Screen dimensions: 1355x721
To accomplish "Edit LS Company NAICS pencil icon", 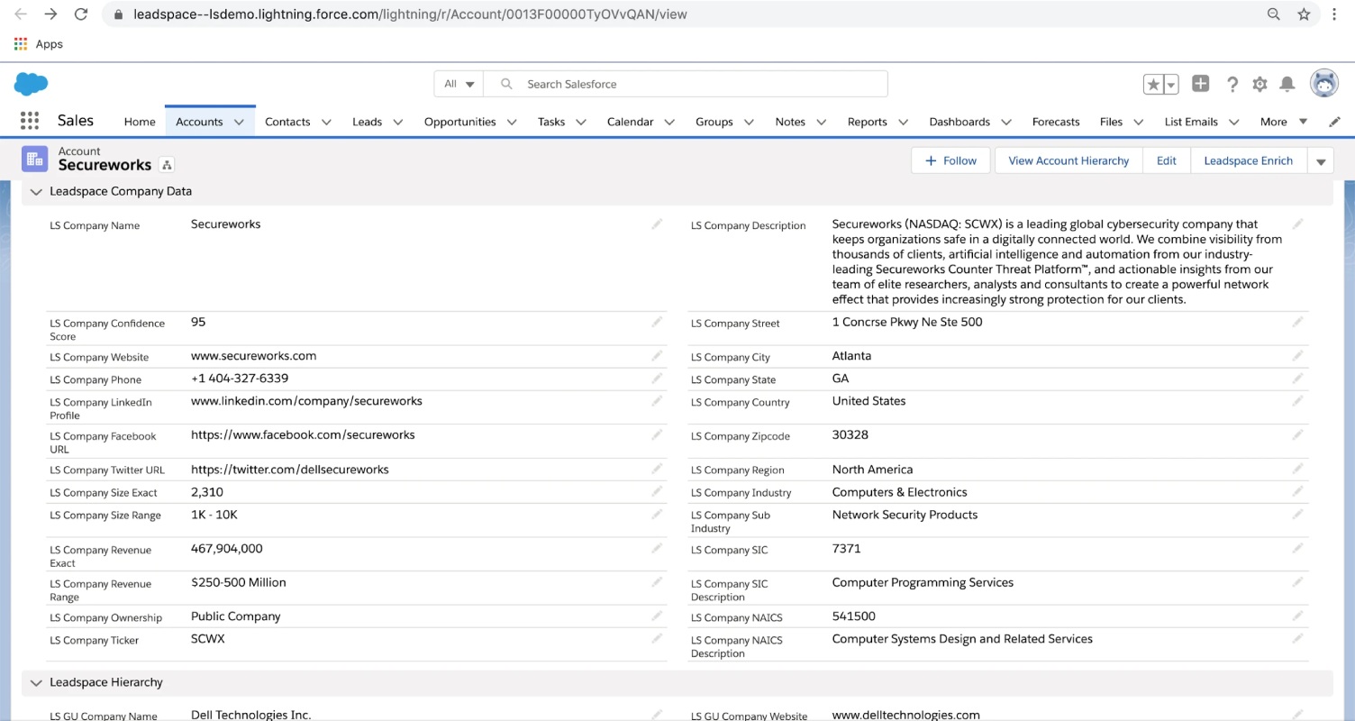I will point(1298,616).
